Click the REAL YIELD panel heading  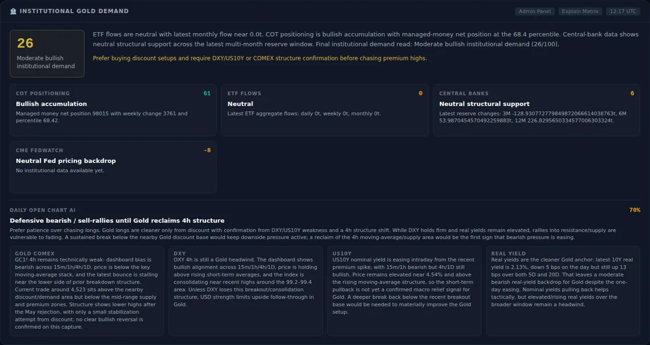coord(508,253)
